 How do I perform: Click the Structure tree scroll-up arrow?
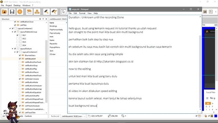click(46, 23)
